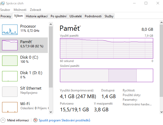Select the Disk 0 (C:) graph icon
The width and height of the screenshot is (163, 125).
point(10,61)
